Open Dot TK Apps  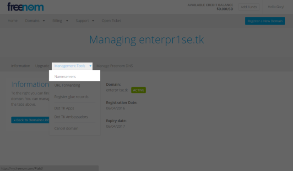coord(64,108)
